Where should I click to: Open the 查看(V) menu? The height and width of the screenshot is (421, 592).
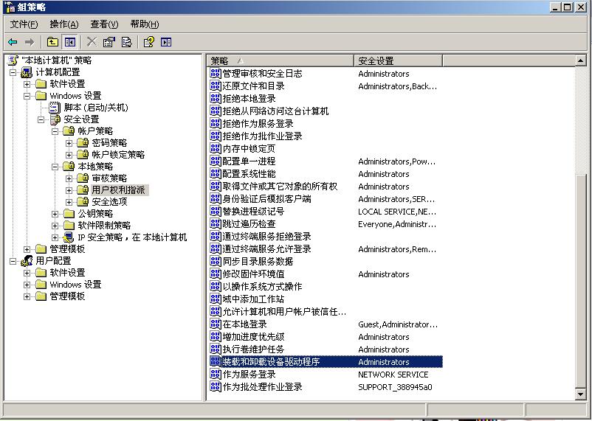[x=104, y=24]
